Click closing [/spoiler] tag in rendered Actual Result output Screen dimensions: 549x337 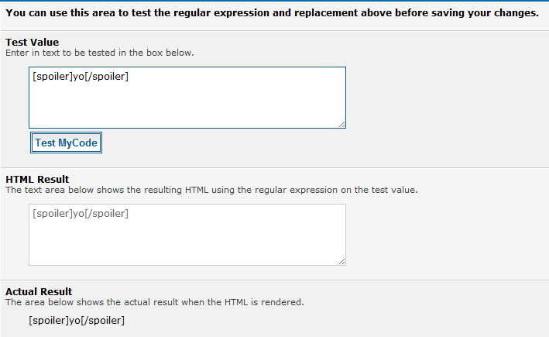[102, 321]
